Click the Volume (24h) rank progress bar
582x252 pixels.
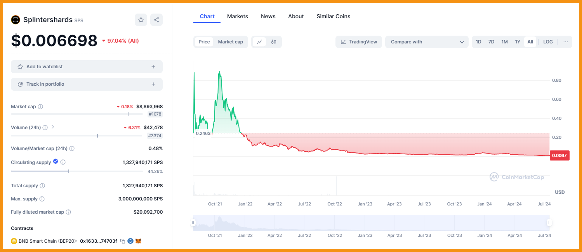click(77, 136)
